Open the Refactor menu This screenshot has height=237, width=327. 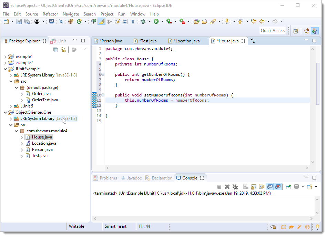(50, 14)
